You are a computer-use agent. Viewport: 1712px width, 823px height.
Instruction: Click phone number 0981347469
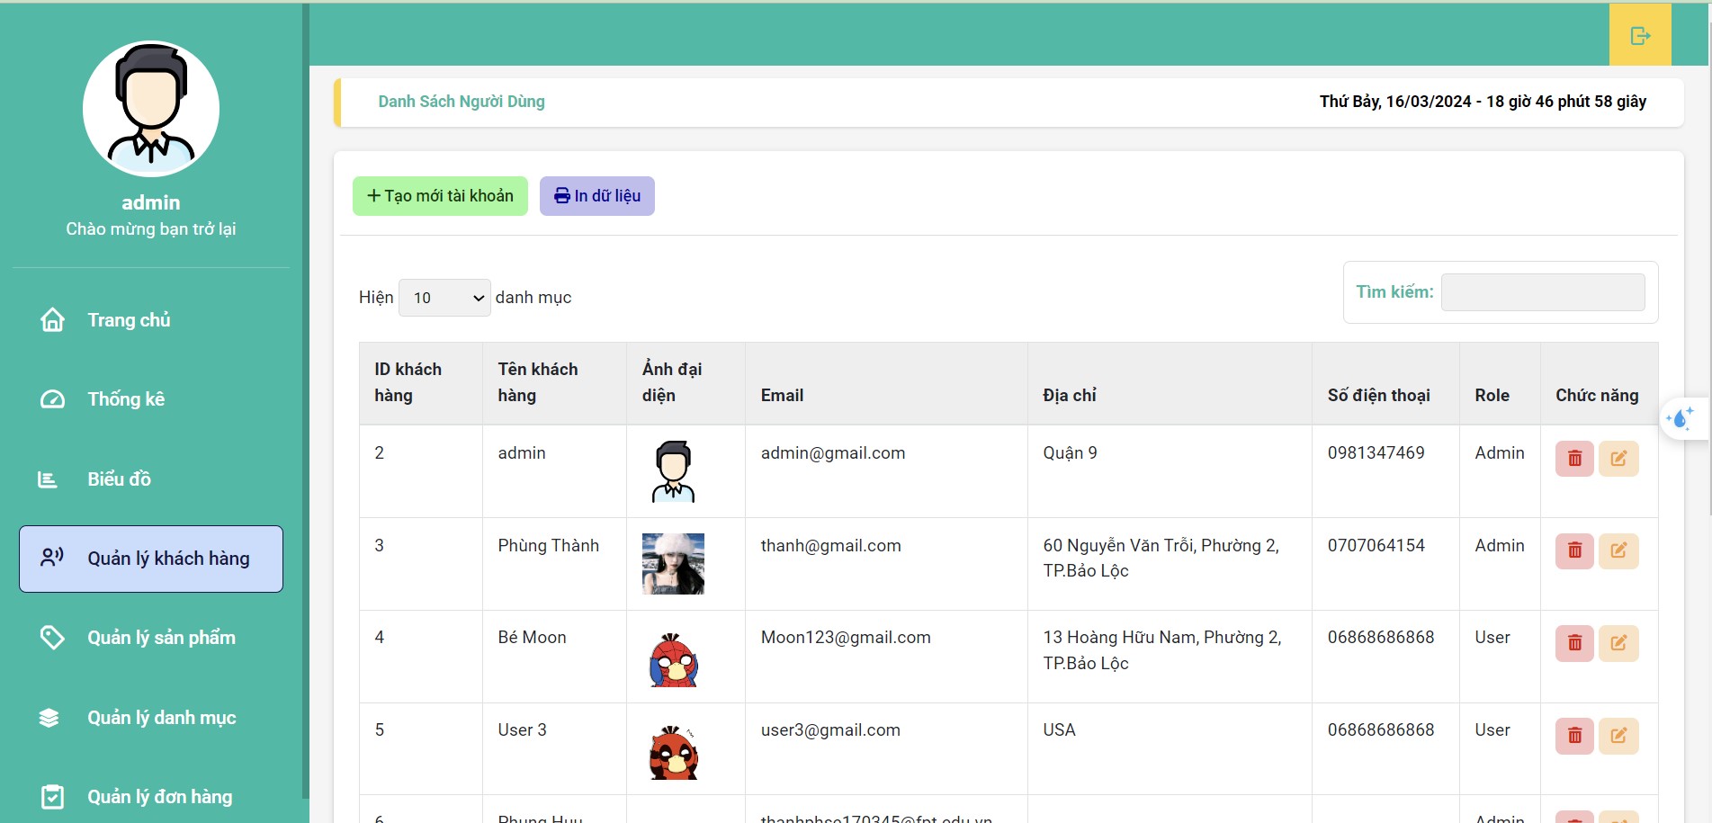[1376, 453]
